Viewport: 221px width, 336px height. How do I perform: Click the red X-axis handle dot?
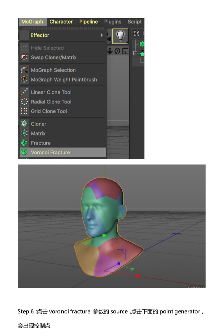tap(138, 276)
